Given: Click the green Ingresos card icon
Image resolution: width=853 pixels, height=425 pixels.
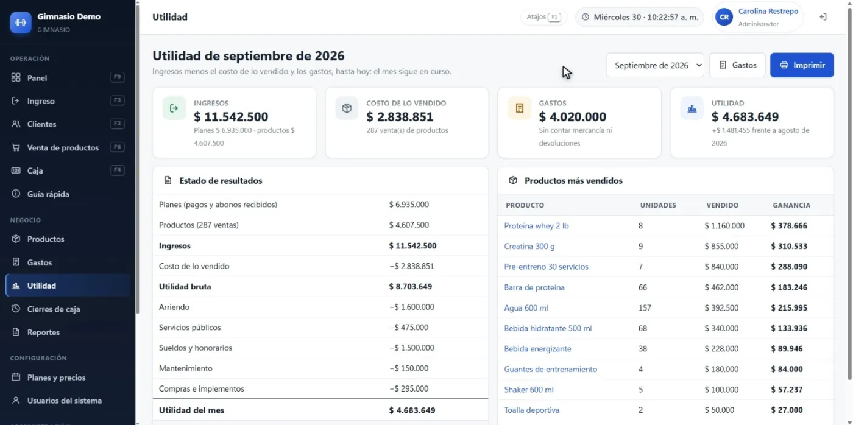Looking at the screenshot, I should [x=174, y=108].
